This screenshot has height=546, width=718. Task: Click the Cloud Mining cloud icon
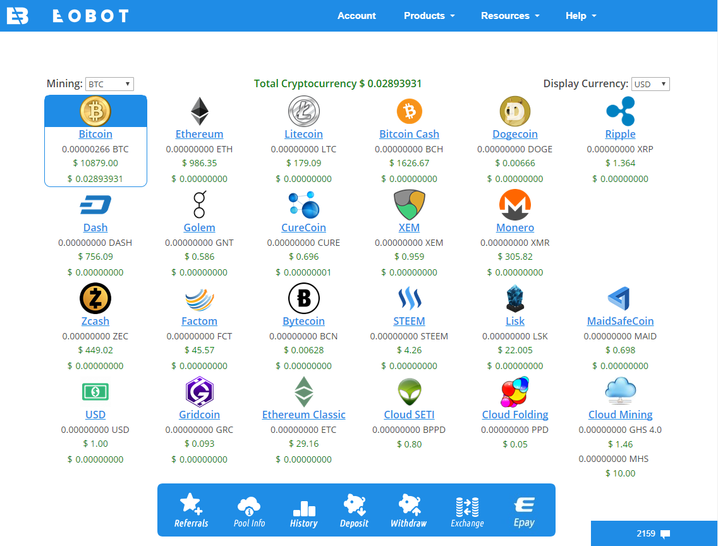coord(621,391)
